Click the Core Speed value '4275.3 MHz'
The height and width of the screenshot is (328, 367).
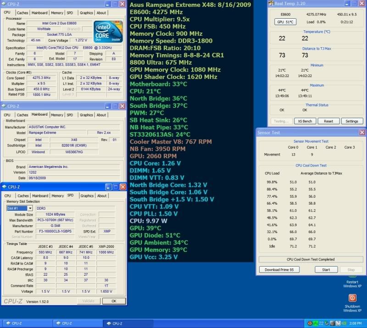click(41, 78)
